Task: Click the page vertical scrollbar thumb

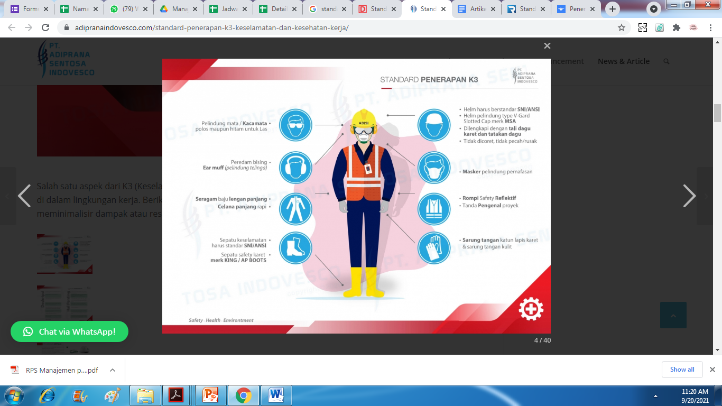Action: click(x=717, y=113)
